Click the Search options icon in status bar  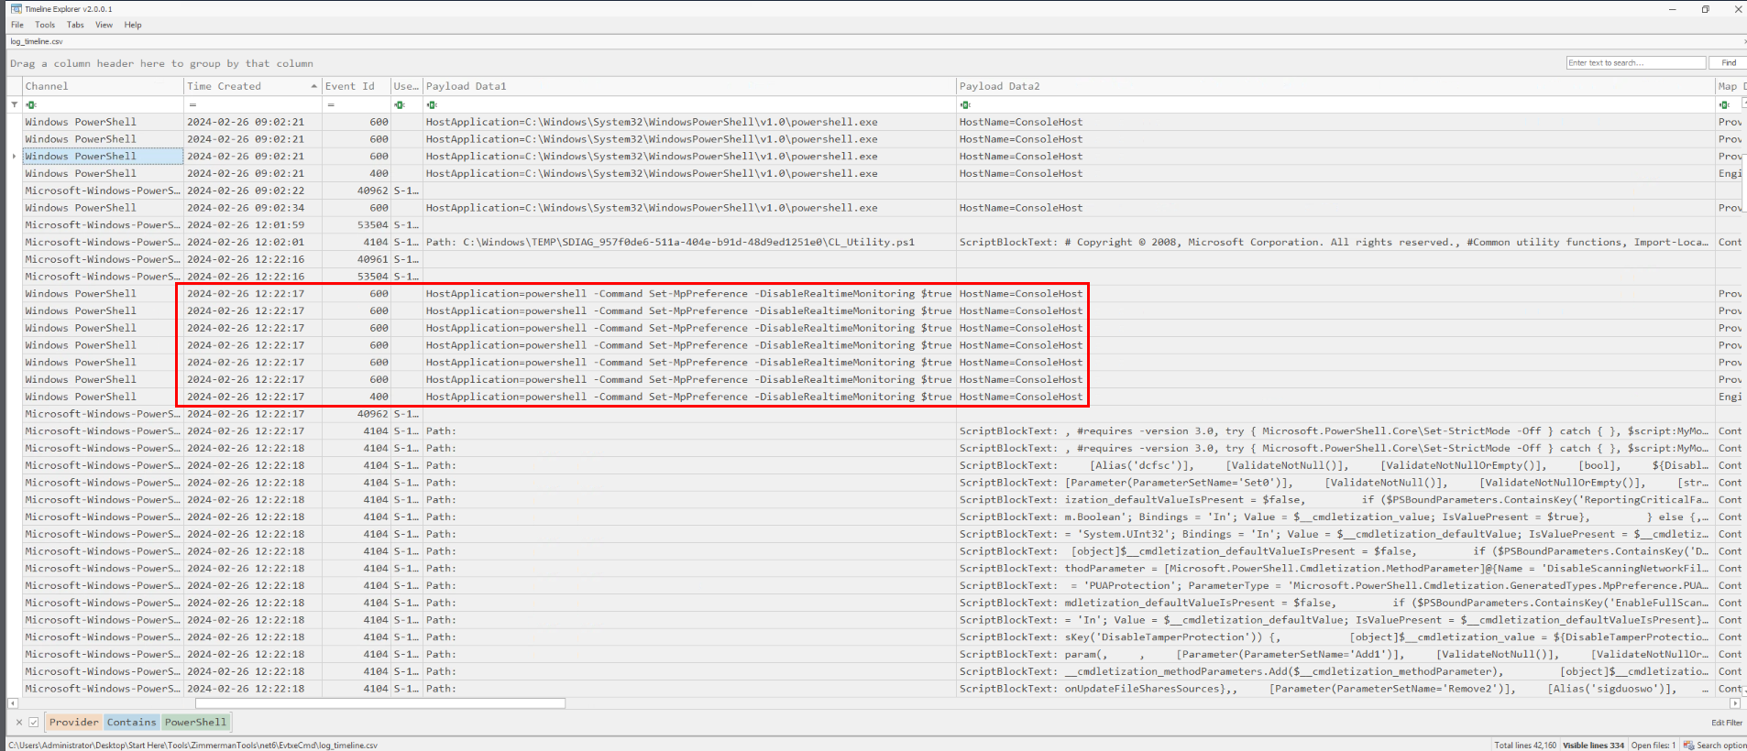tap(1688, 745)
